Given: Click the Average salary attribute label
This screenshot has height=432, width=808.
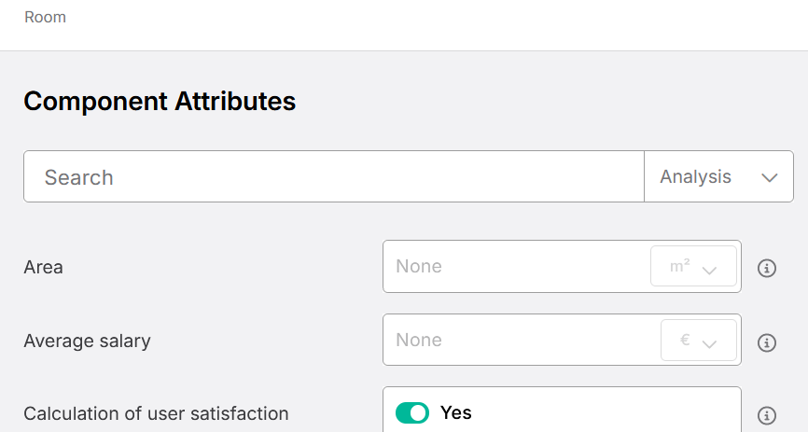Looking at the screenshot, I should point(87,341).
